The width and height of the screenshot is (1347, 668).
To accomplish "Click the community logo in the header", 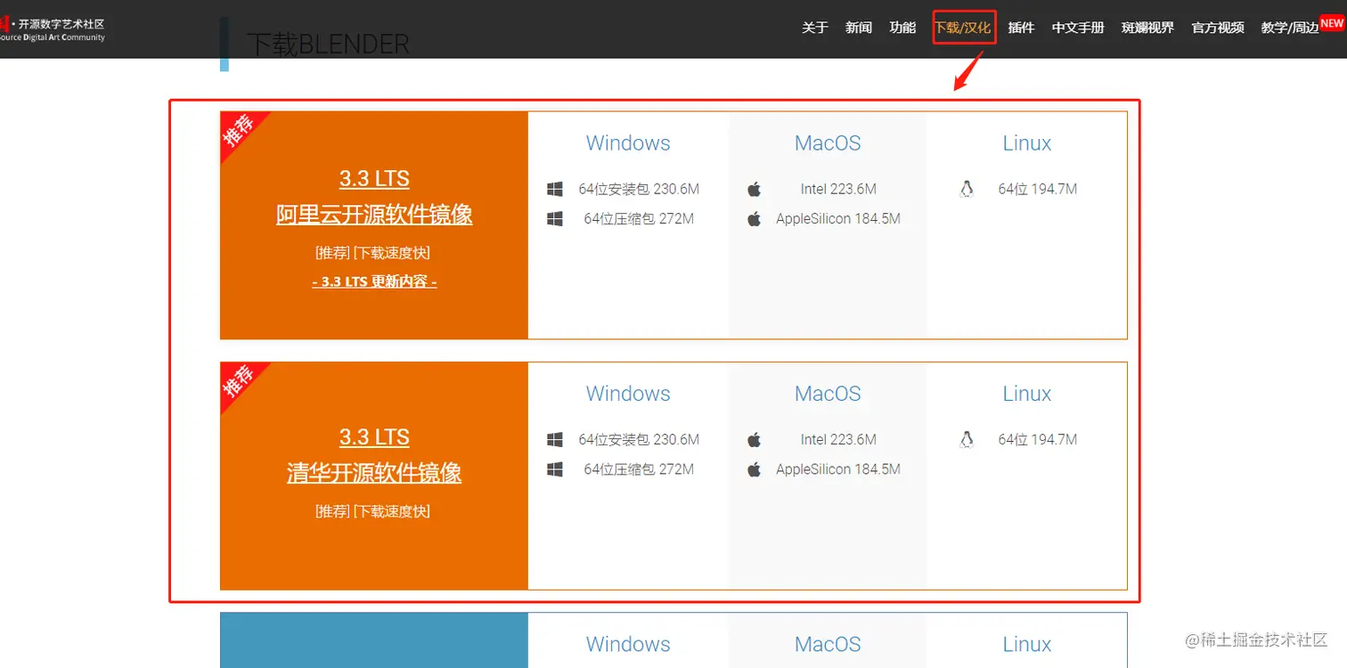I will point(53,29).
